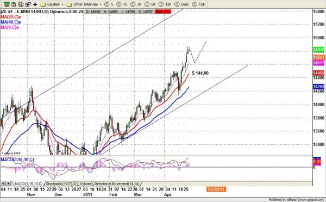The width and height of the screenshot is (326, 202).
Task: Click the MA(20,C)e legend label
Action: (11, 17)
